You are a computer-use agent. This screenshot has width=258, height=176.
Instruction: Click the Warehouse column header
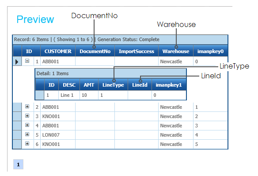(x=176, y=51)
